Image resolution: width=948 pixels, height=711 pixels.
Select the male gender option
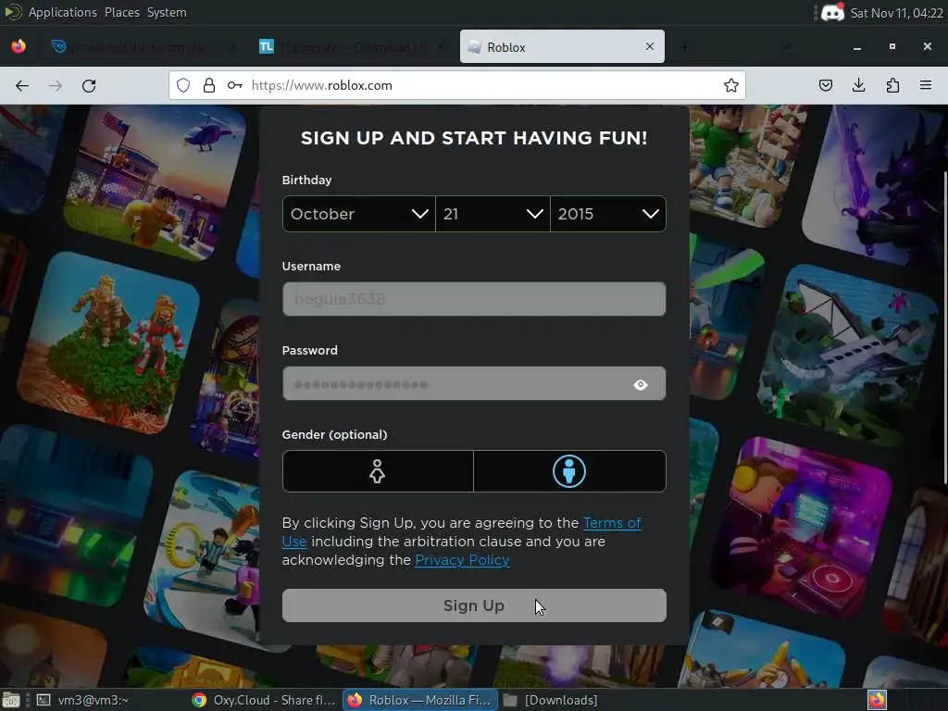569,471
